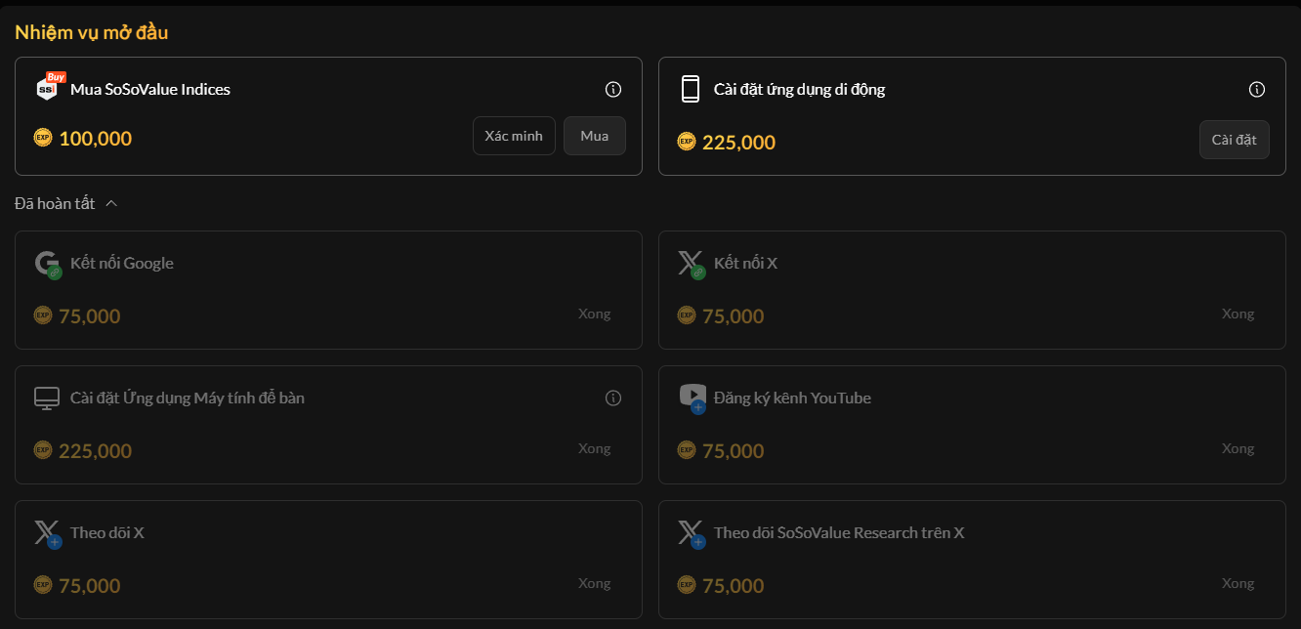The width and height of the screenshot is (1301, 629).
Task: Click the Nhiệm vụ mở đầu heading
Action: [x=92, y=32]
